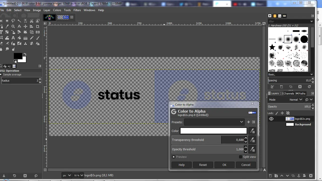
Task: Click the edit brush icon under Spacing
Action: (272, 87)
